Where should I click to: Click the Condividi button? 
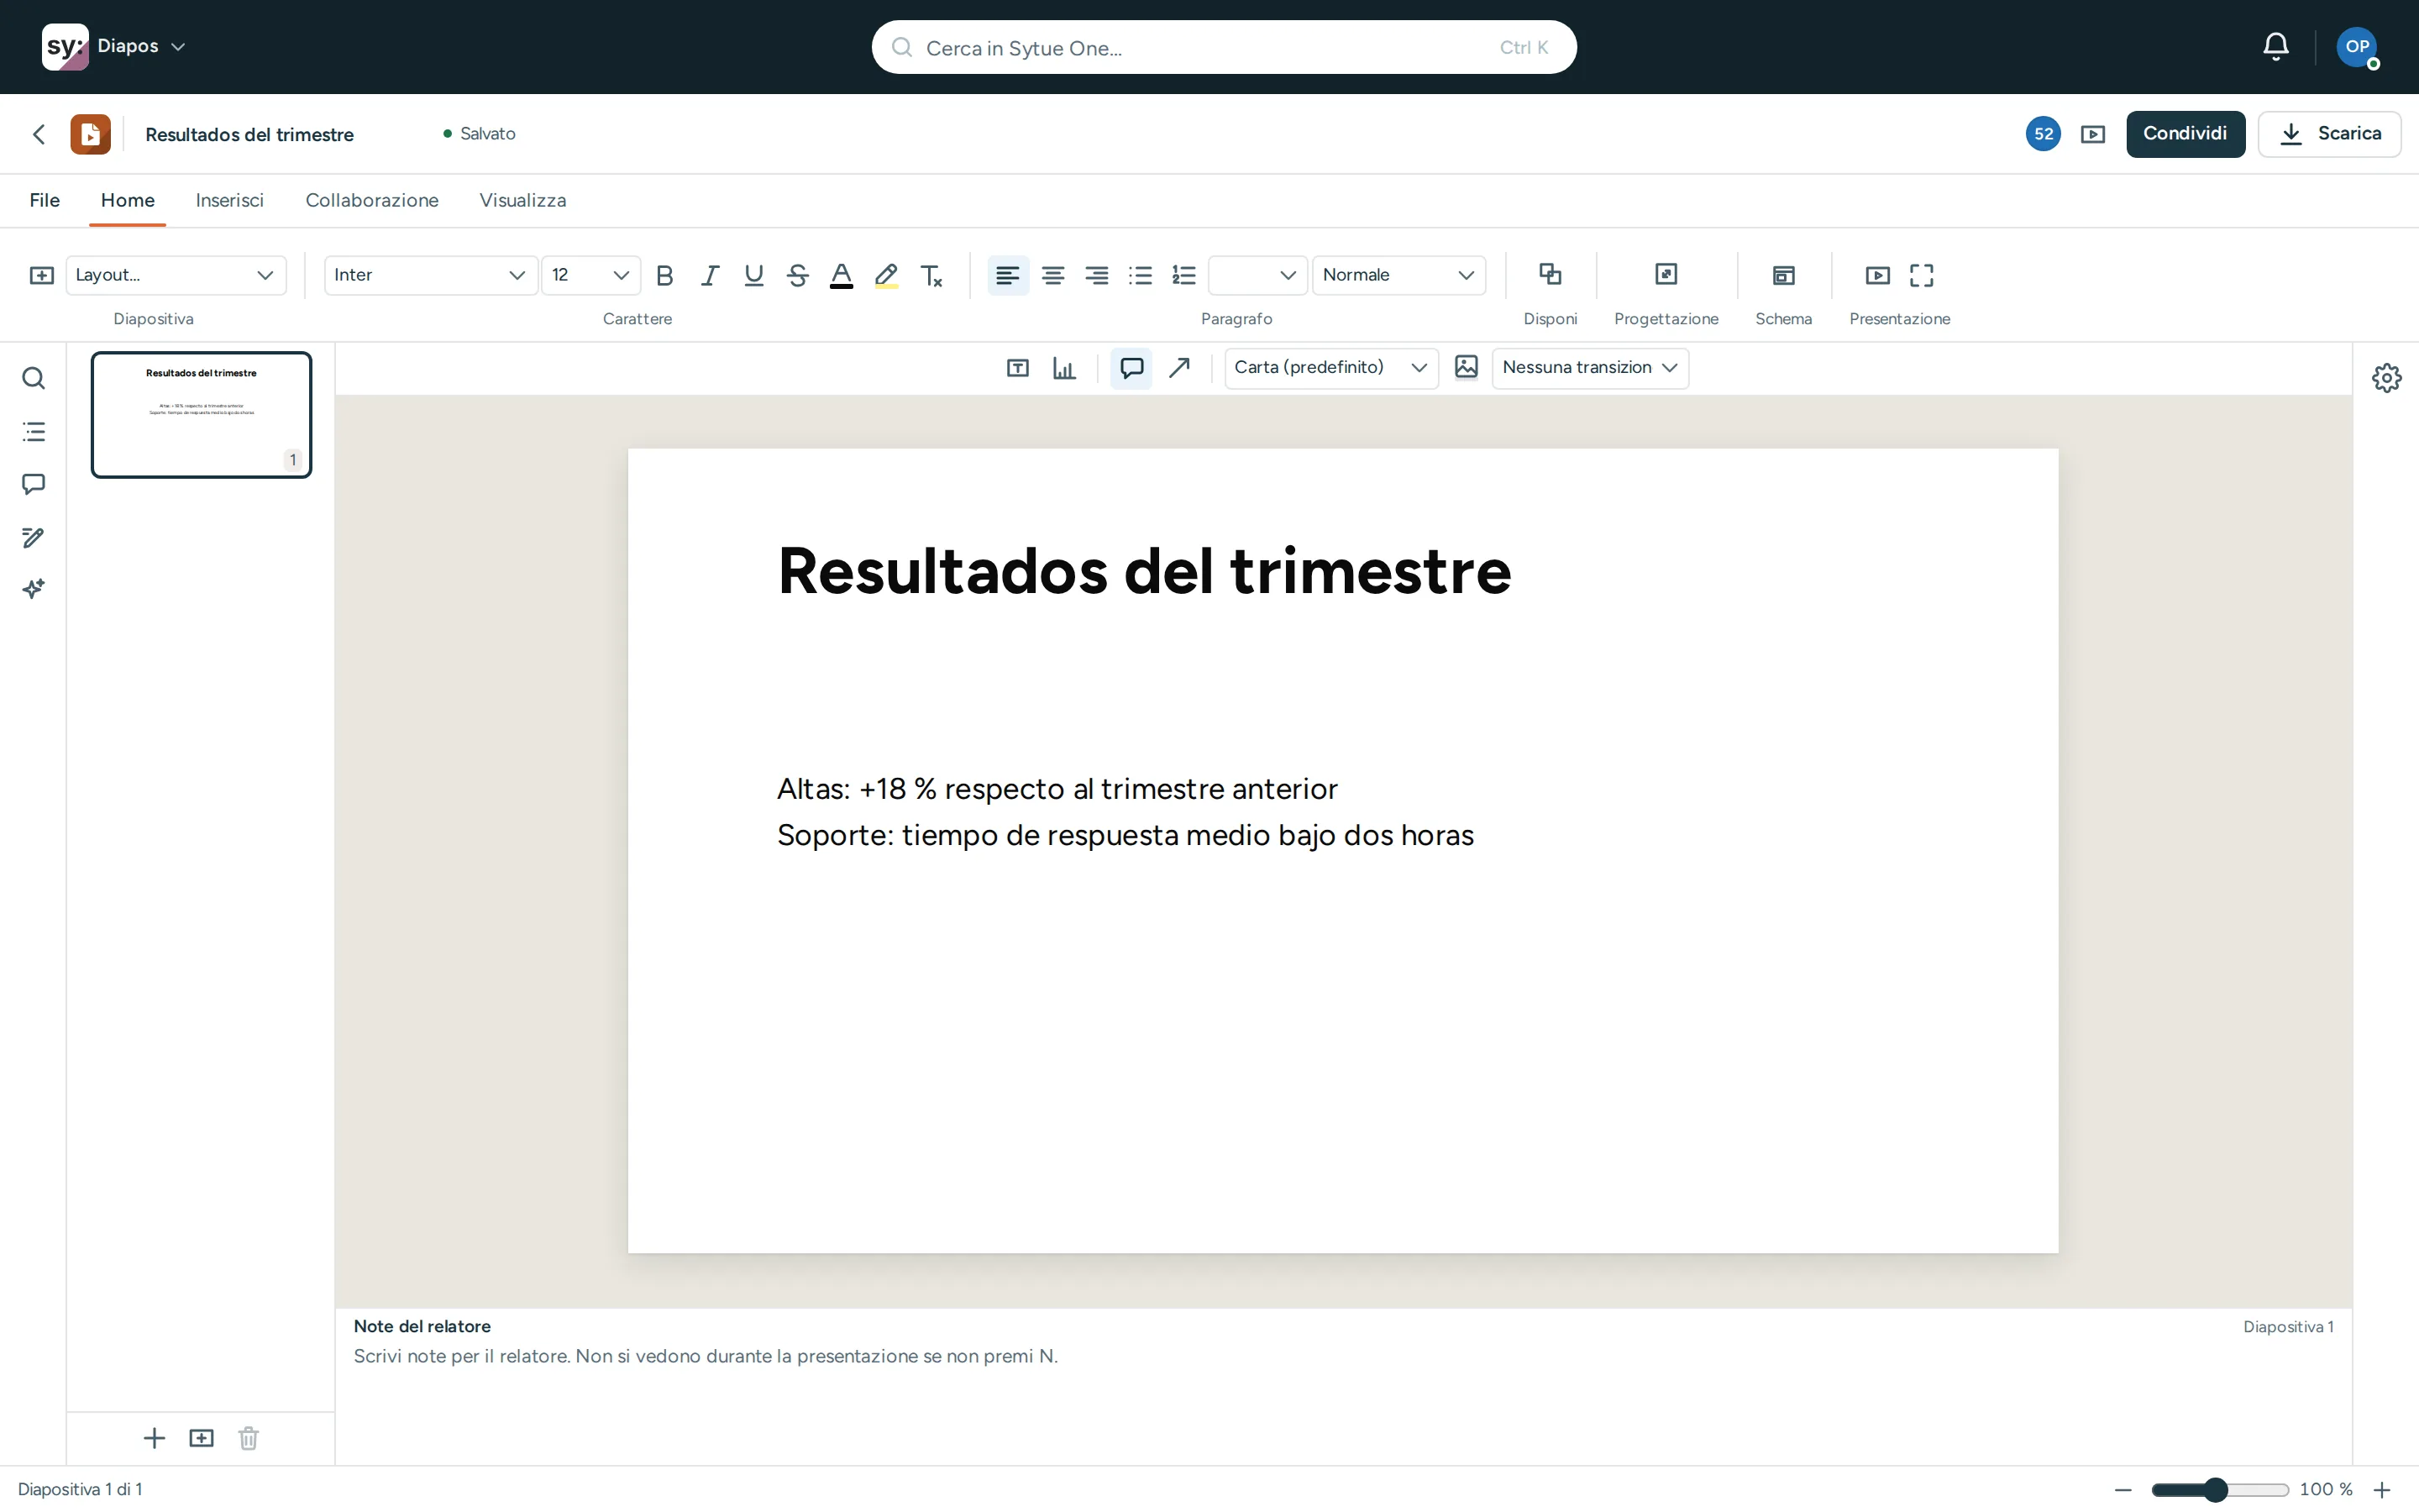pyautogui.click(x=2185, y=134)
